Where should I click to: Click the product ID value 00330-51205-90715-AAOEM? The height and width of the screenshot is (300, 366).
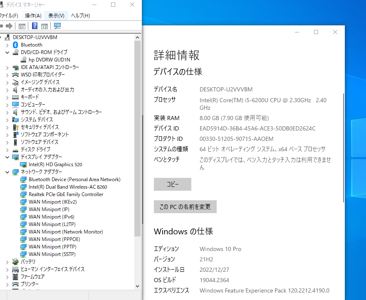pyautogui.click(x=237, y=139)
